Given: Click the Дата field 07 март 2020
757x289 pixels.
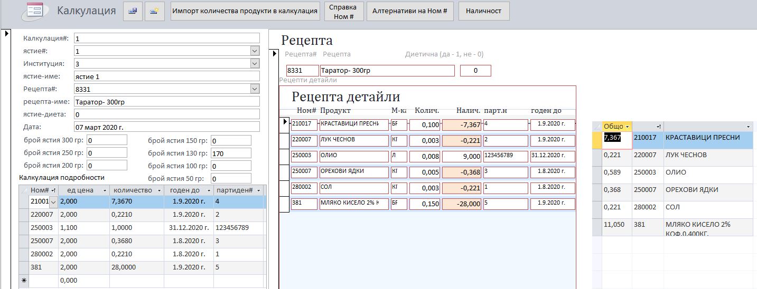Looking at the screenshot, I should click(x=167, y=127).
